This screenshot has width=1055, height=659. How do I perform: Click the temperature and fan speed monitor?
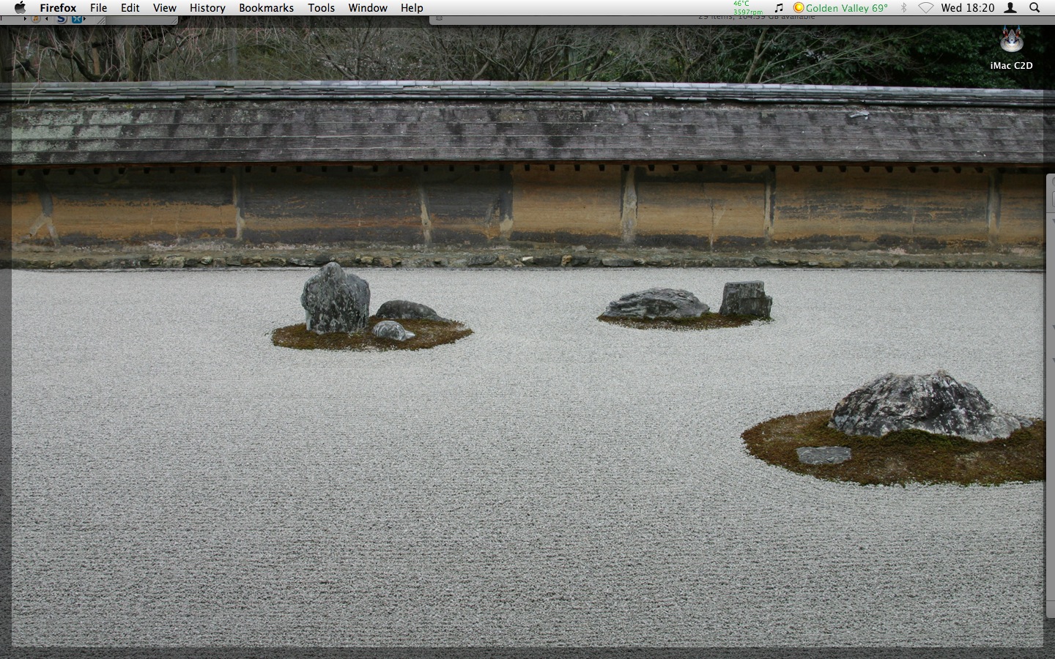tap(747, 8)
